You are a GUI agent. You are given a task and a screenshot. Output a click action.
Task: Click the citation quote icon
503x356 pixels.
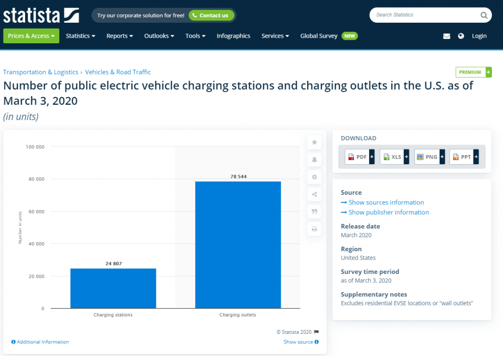pos(314,212)
